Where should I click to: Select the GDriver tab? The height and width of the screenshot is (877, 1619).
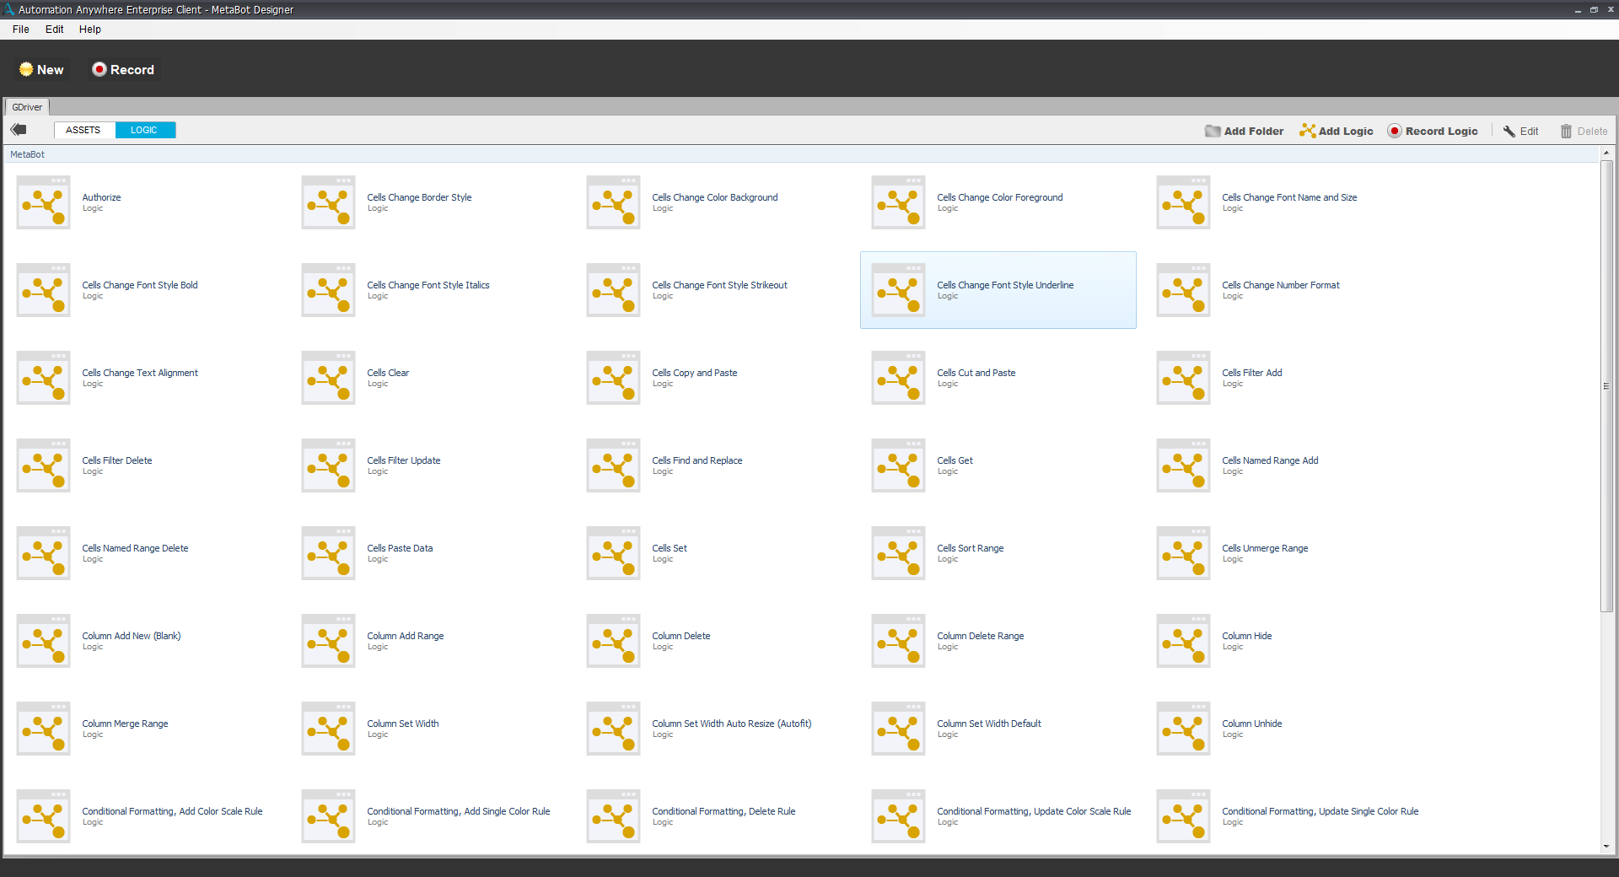27,107
